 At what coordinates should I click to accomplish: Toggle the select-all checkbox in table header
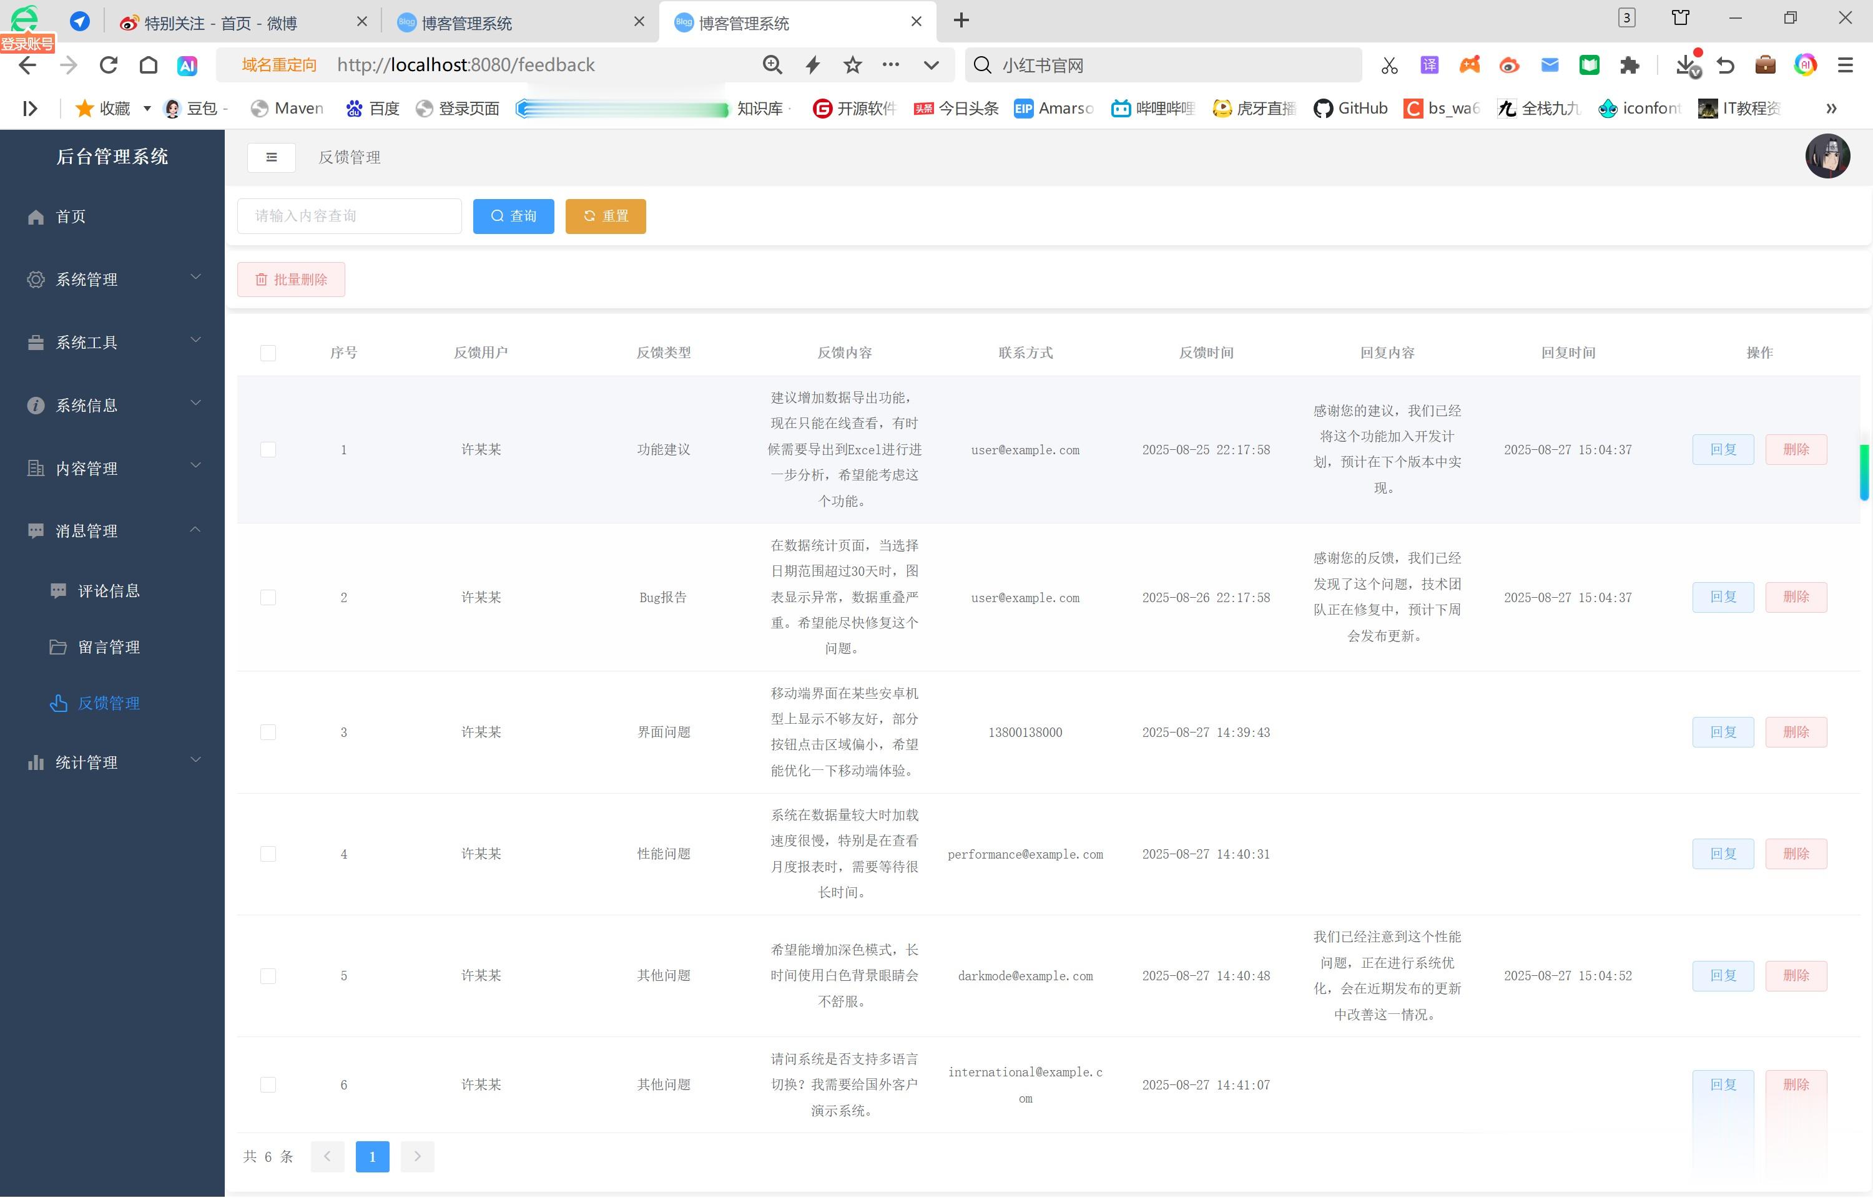(x=268, y=353)
